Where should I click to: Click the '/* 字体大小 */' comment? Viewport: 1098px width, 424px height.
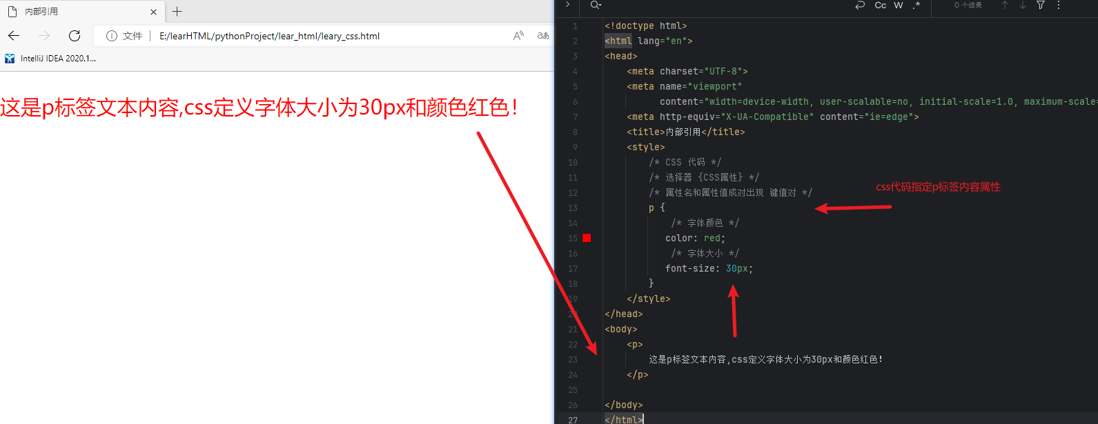[705, 253]
